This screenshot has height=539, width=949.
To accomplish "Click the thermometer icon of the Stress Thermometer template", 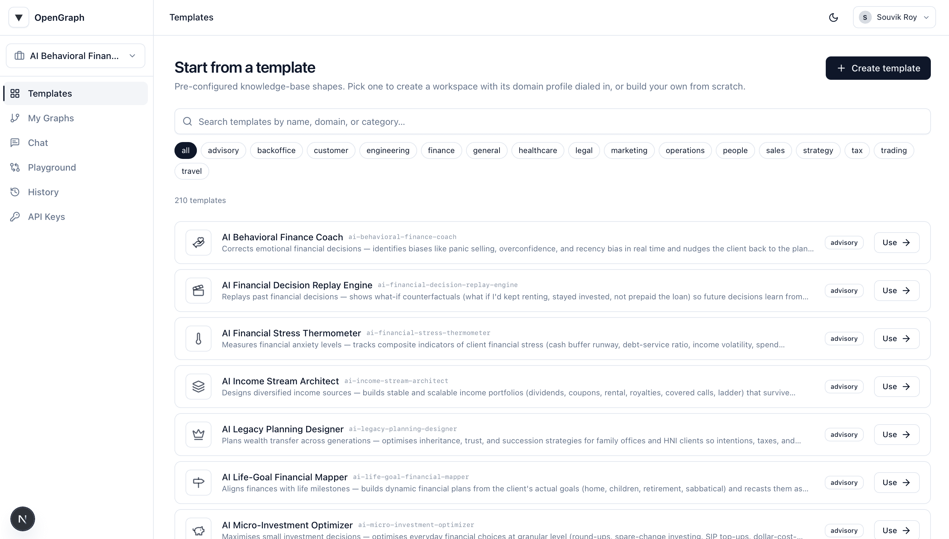I will click(x=198, y=338).
